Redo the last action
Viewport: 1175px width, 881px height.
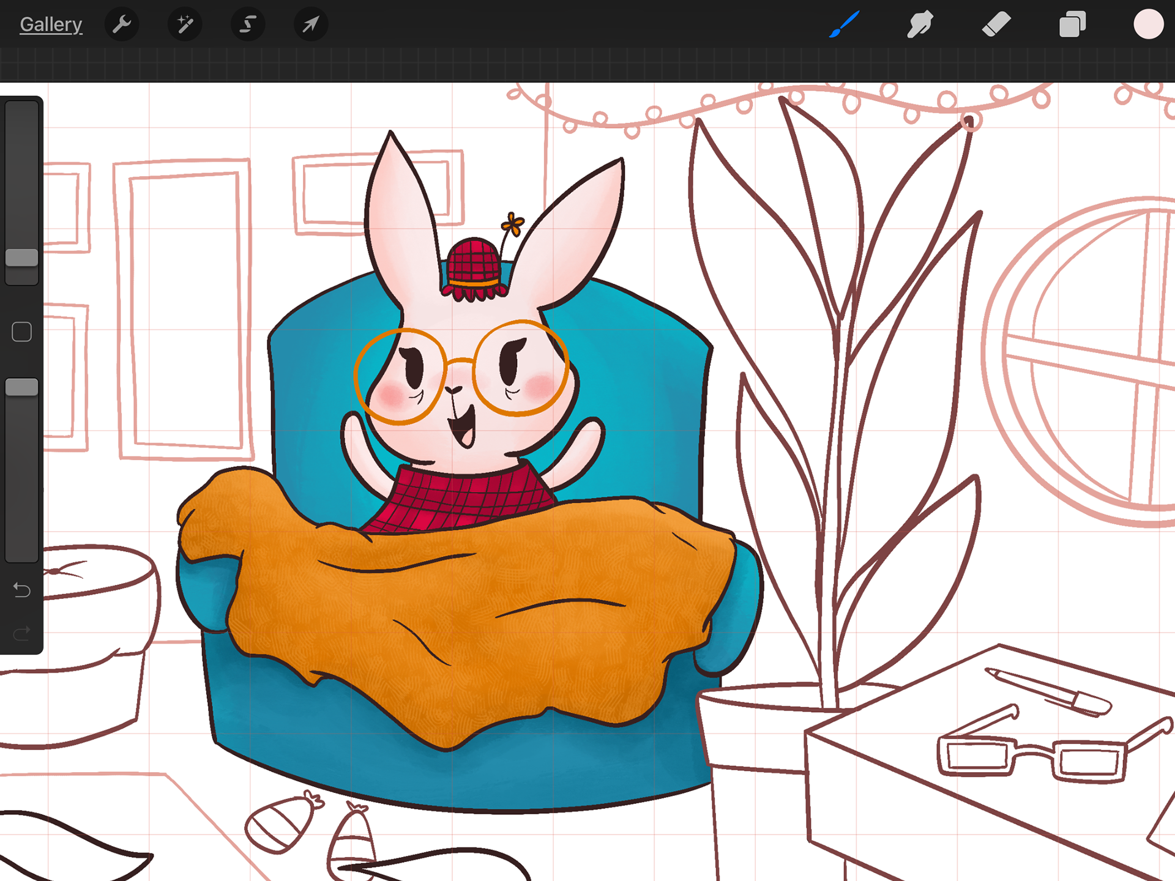click(x=21, y=633)
